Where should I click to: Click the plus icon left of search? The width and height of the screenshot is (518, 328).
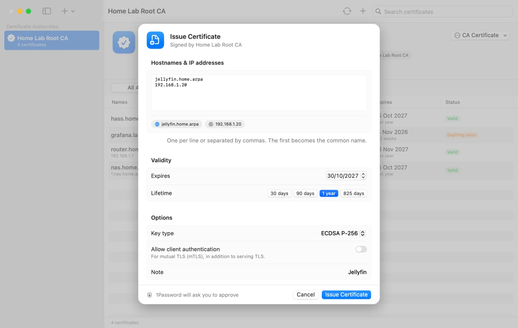(363, 11)
